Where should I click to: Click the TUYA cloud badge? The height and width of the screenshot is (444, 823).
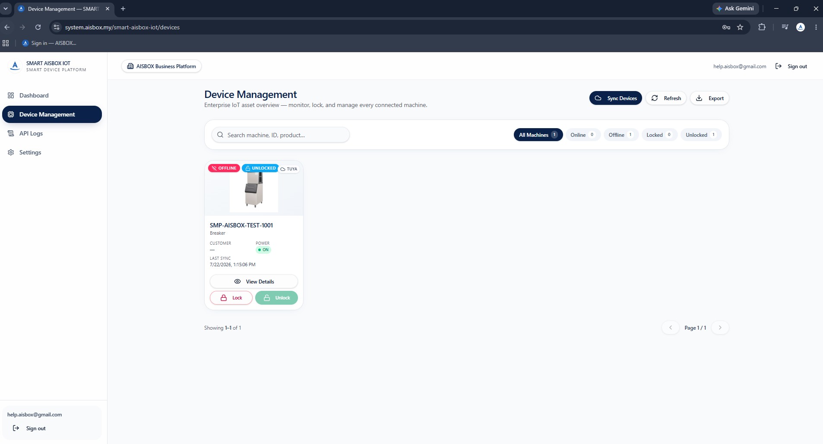(289, 169)
